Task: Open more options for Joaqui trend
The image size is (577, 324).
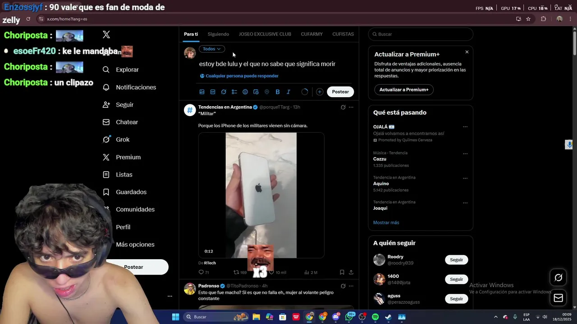Action: click(465, 202)
